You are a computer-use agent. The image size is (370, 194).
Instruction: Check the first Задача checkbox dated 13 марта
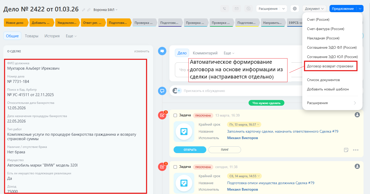pos(175,115)
